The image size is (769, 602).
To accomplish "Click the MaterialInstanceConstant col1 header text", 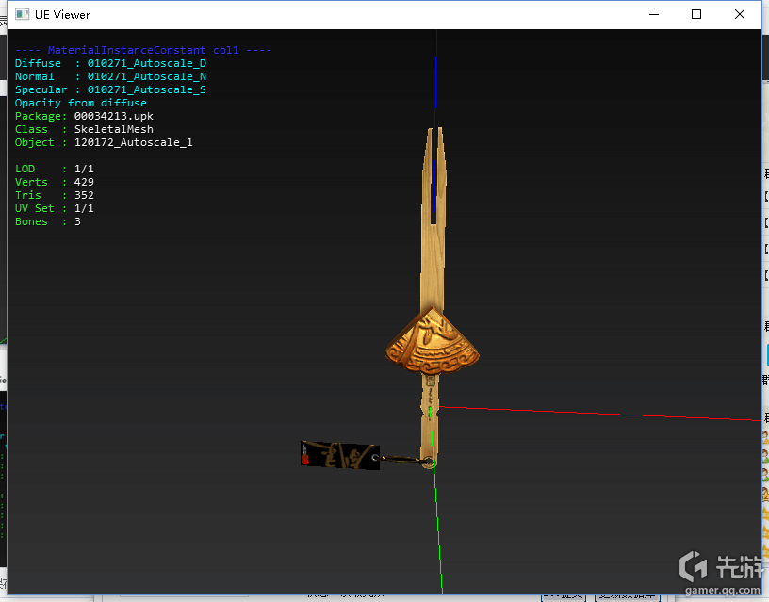I will click(143, 50).
